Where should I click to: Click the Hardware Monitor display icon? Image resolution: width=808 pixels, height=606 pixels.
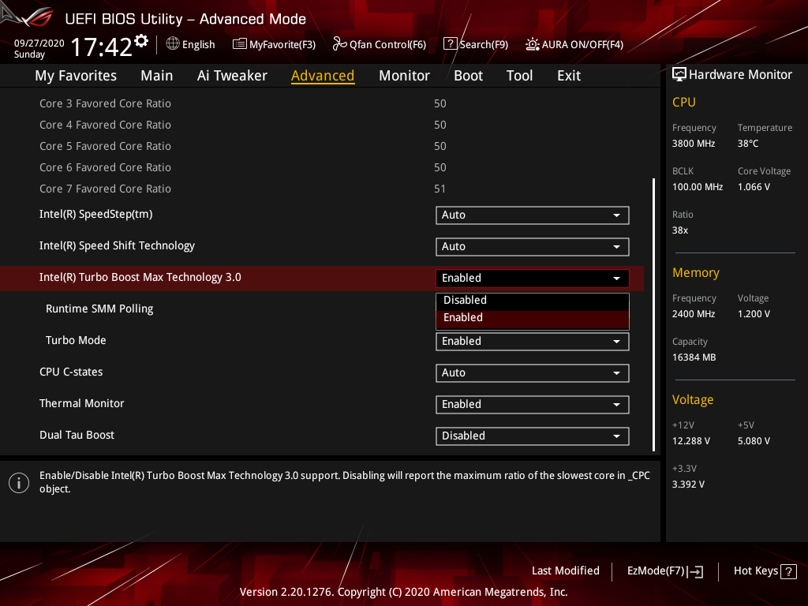pos(679,74)
